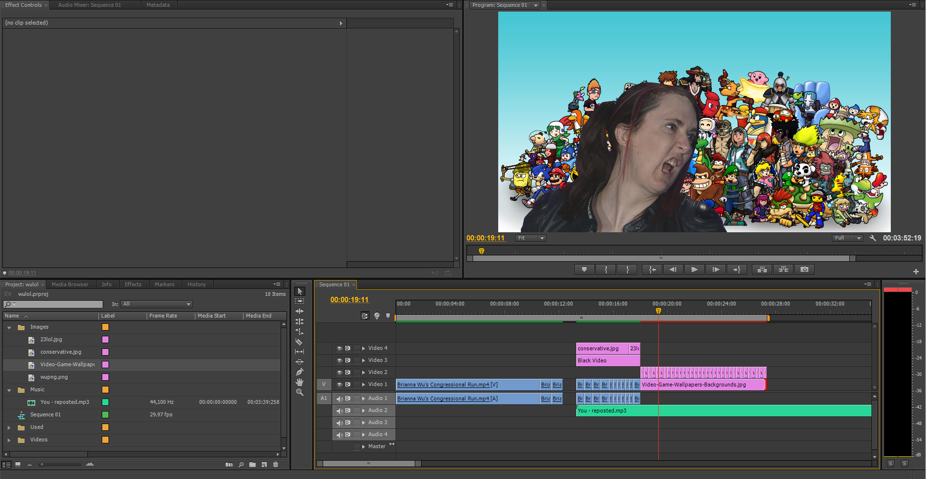Select the Track Select tool
The width and height of the screenshot is (926, 479).
point(300,301)
